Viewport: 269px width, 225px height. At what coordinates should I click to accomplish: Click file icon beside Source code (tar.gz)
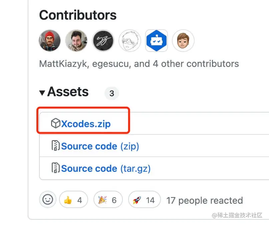tap(55, 168)
